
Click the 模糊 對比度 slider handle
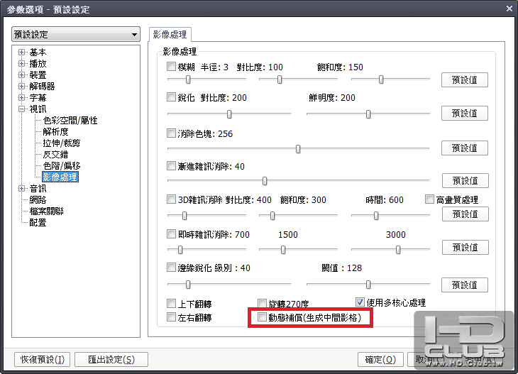coord(280,79)
